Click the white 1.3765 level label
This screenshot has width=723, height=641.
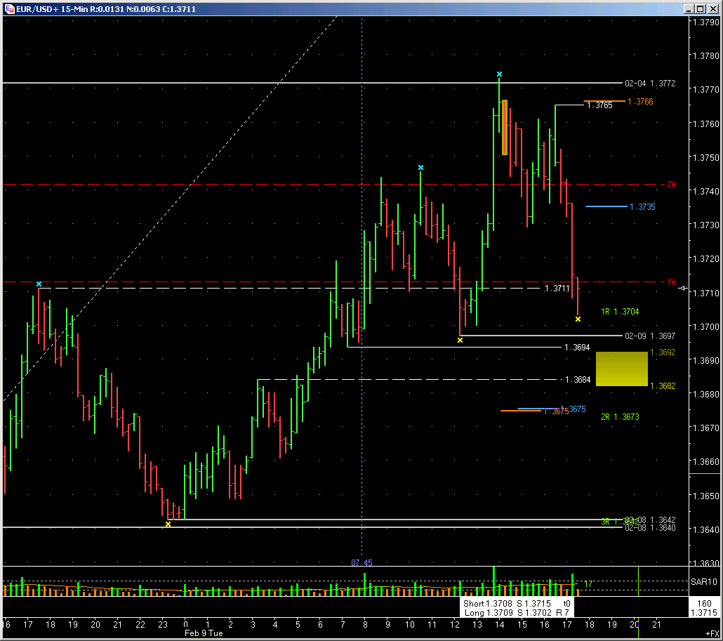(599, 105)
